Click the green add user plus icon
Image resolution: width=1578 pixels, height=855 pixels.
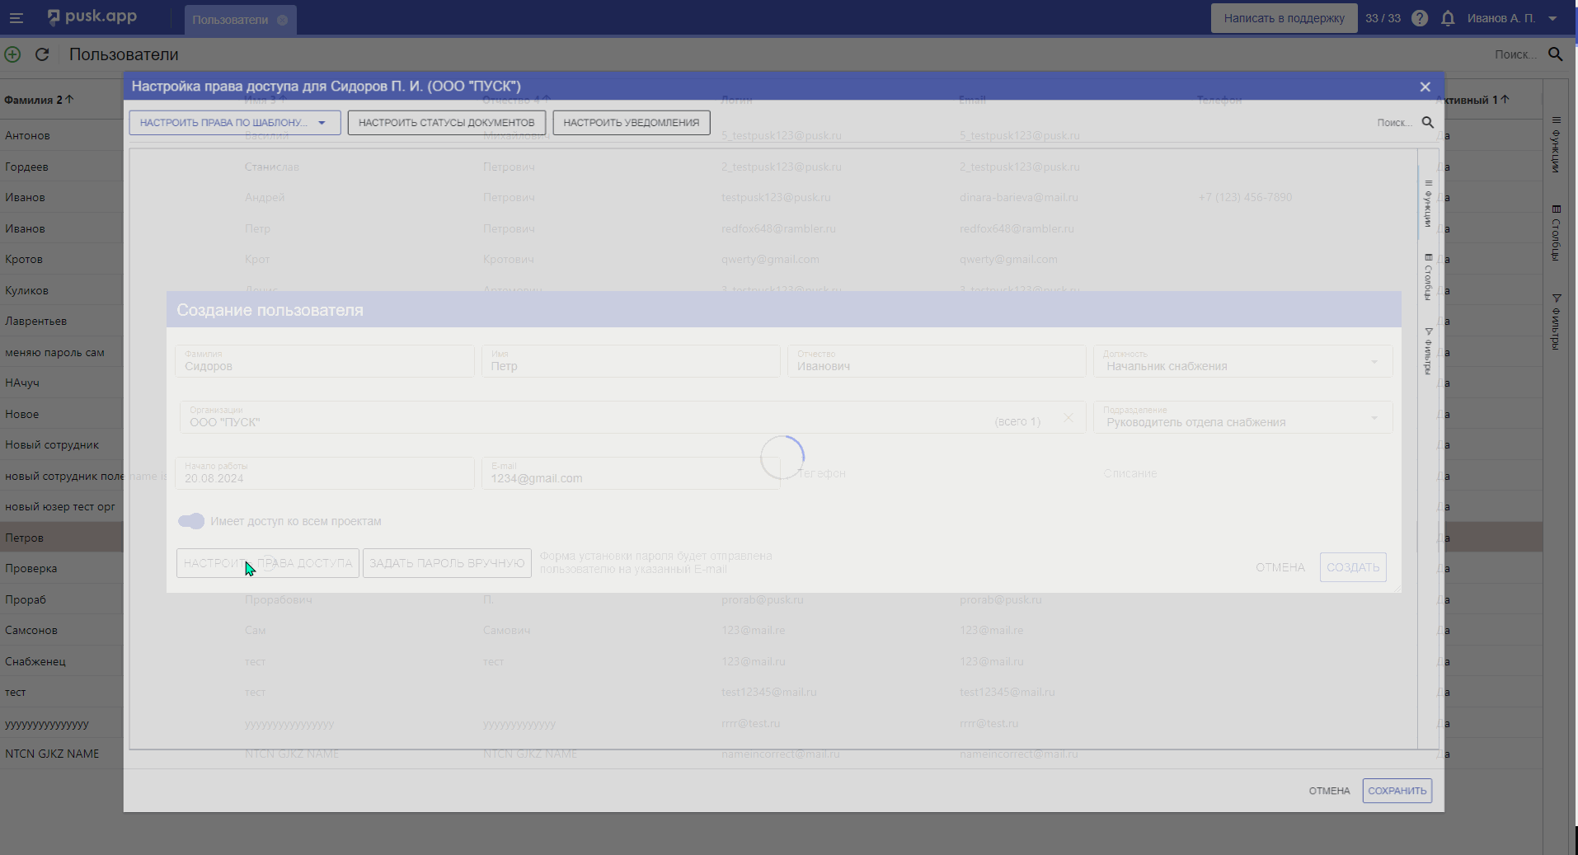[x=12, y=54]
